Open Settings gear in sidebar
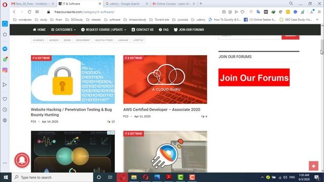This screenshot has height=182, width=324. 5,120
